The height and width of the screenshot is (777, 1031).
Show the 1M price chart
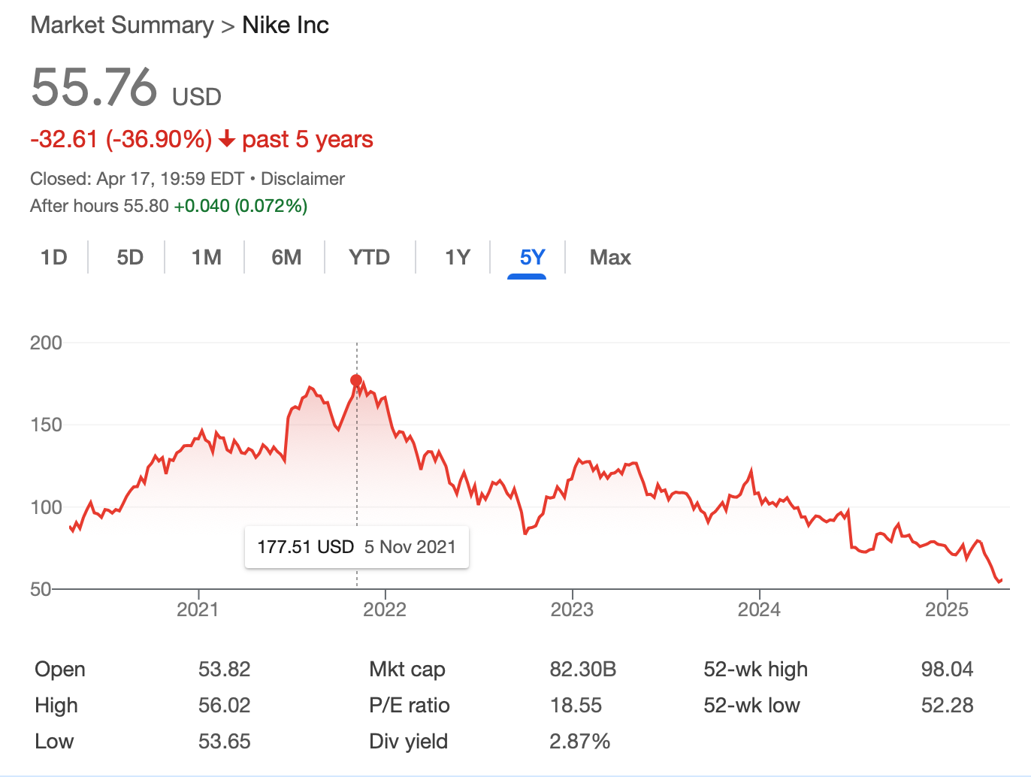[207, 258]
